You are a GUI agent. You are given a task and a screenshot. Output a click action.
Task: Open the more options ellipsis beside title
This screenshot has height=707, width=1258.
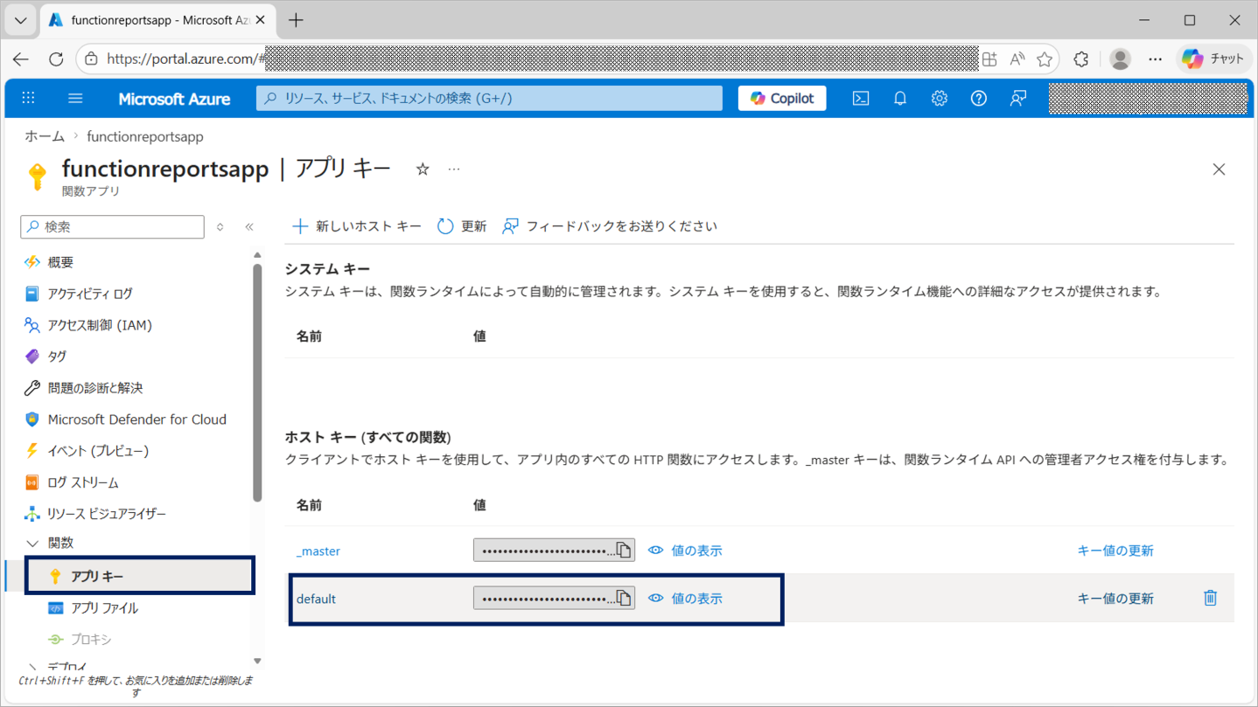tap(453, 169)
